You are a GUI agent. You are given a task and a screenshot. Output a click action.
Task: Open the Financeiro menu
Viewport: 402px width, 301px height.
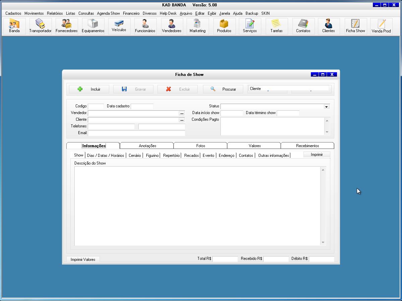pyautogui.click(x=131, y=13)
